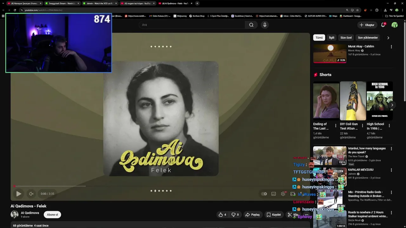Open Excalidraw bookmark
406x228 pixels.
242,16
